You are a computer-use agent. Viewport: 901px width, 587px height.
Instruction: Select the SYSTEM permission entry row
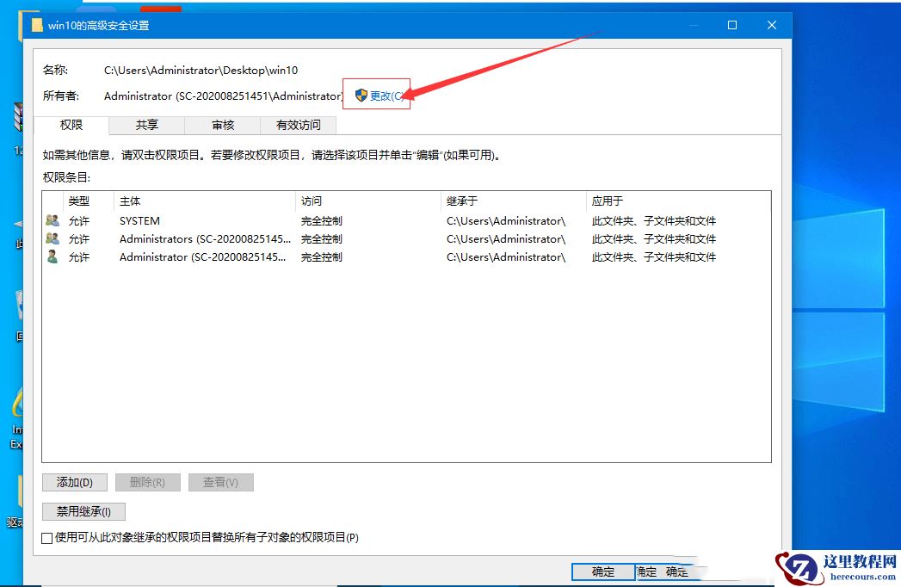(258, 220)
